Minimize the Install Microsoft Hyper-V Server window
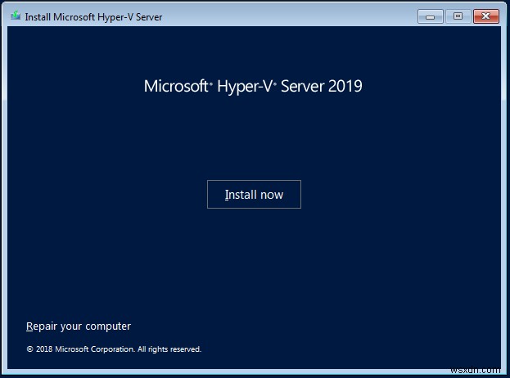 coord(431,16)
